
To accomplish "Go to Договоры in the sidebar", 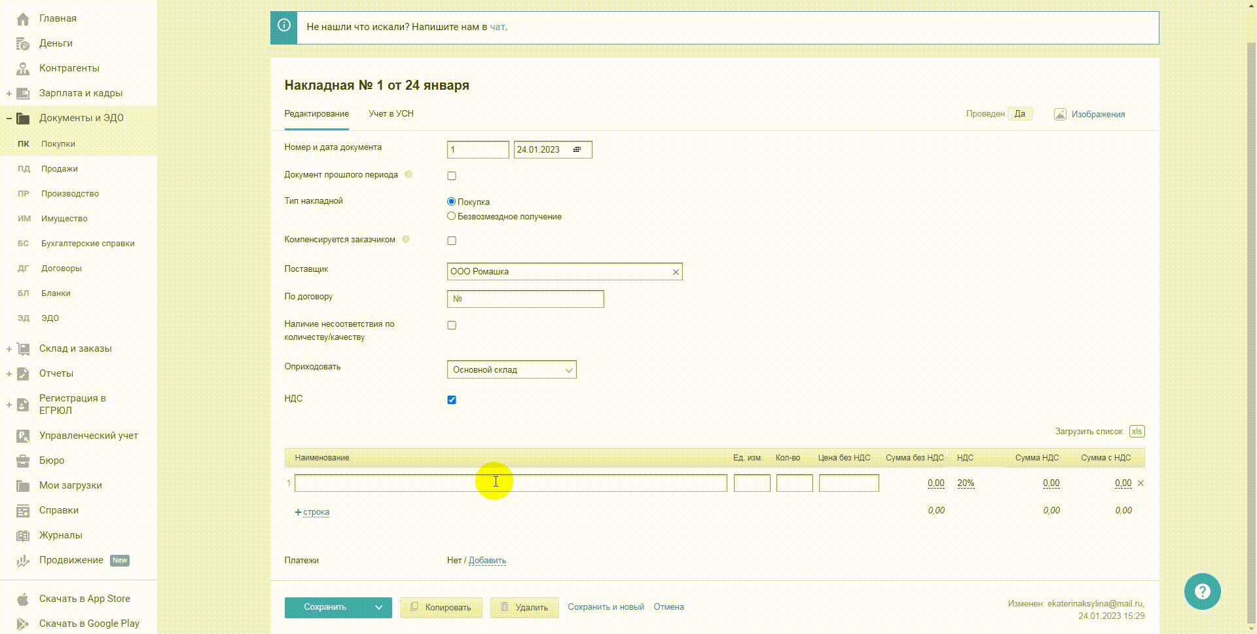I will (62, 269).
